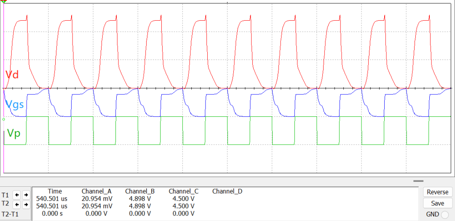Click the Channel_B column header
Viewport: 455px width, 221px height.
point(140,191)
